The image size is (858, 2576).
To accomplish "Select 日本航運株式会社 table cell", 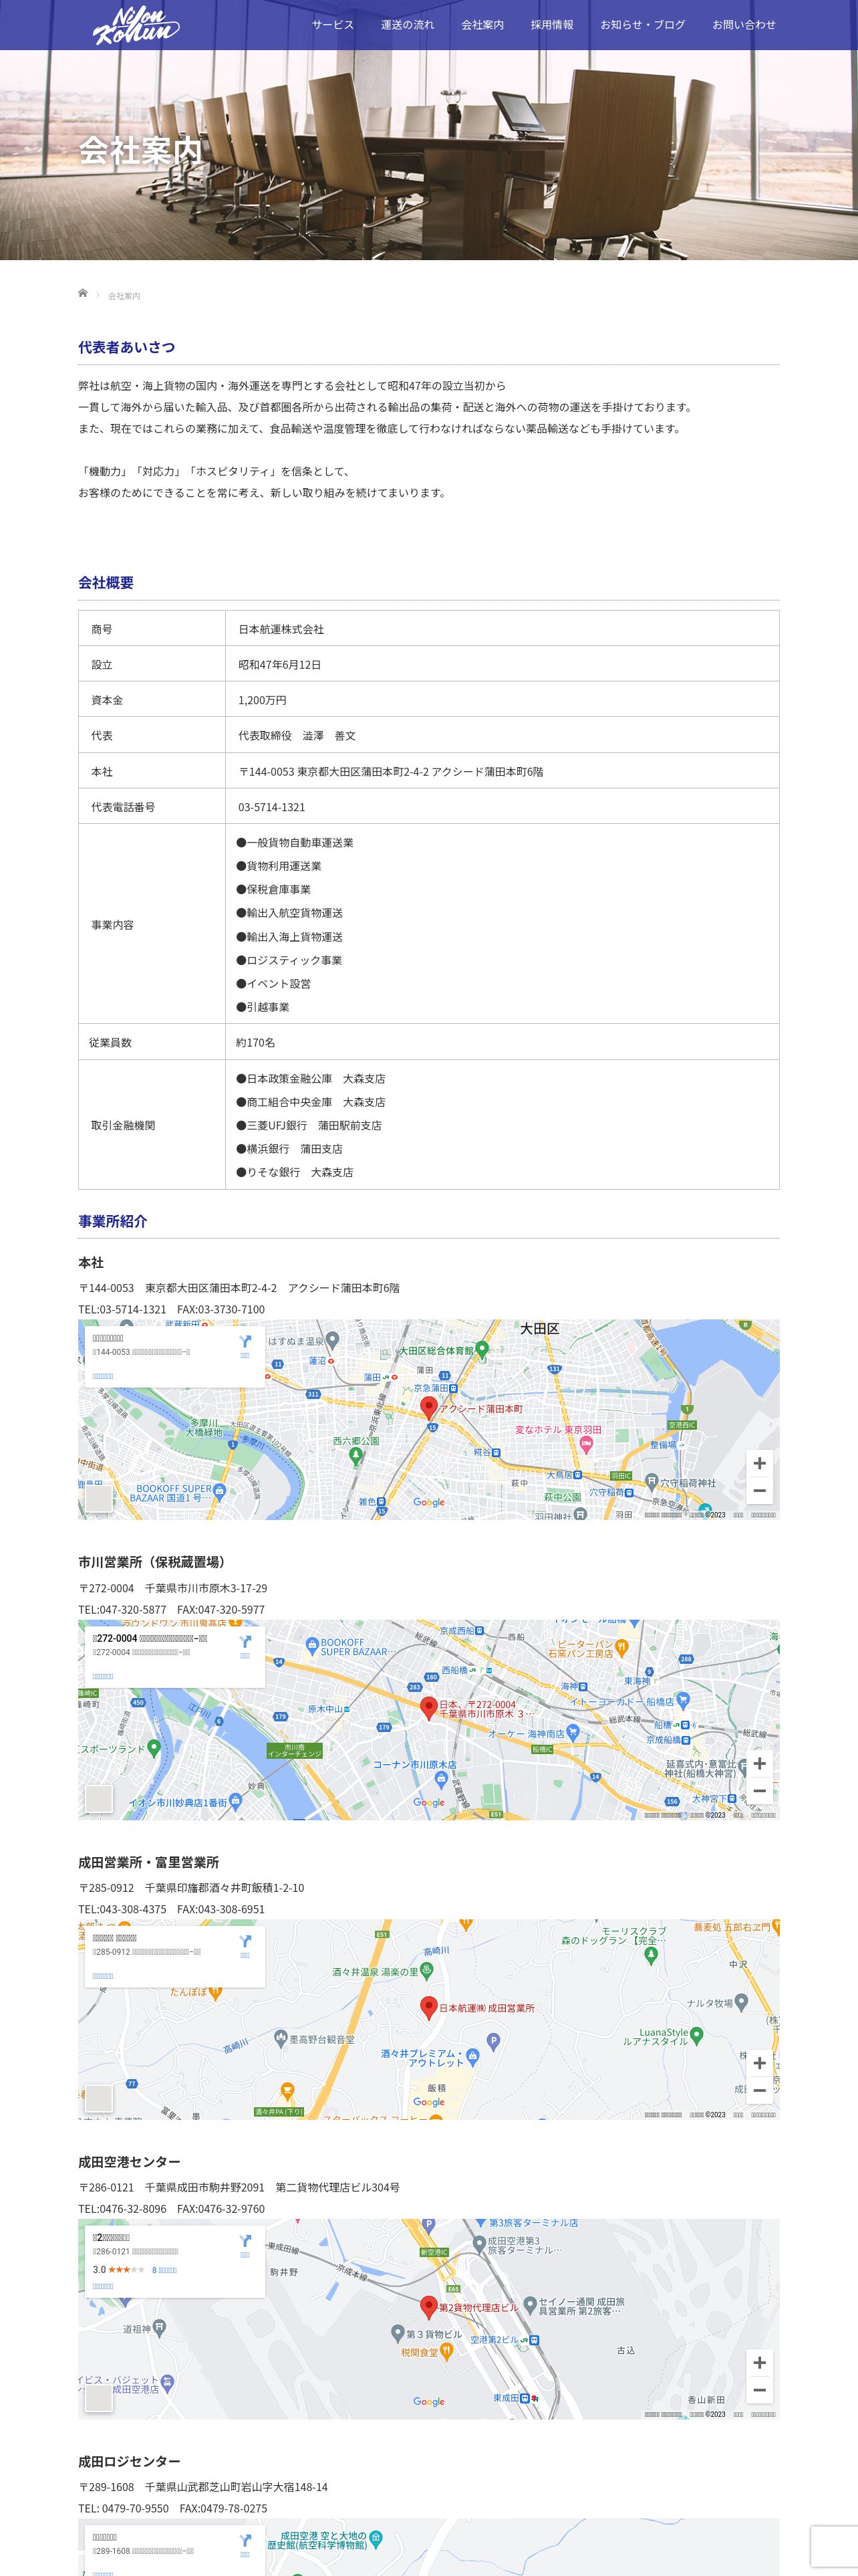I will pyautogui.click(x=503, y=629).
